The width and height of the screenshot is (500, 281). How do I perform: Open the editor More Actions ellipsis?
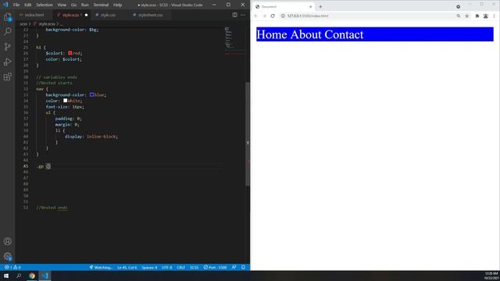(x=243, y=15)
